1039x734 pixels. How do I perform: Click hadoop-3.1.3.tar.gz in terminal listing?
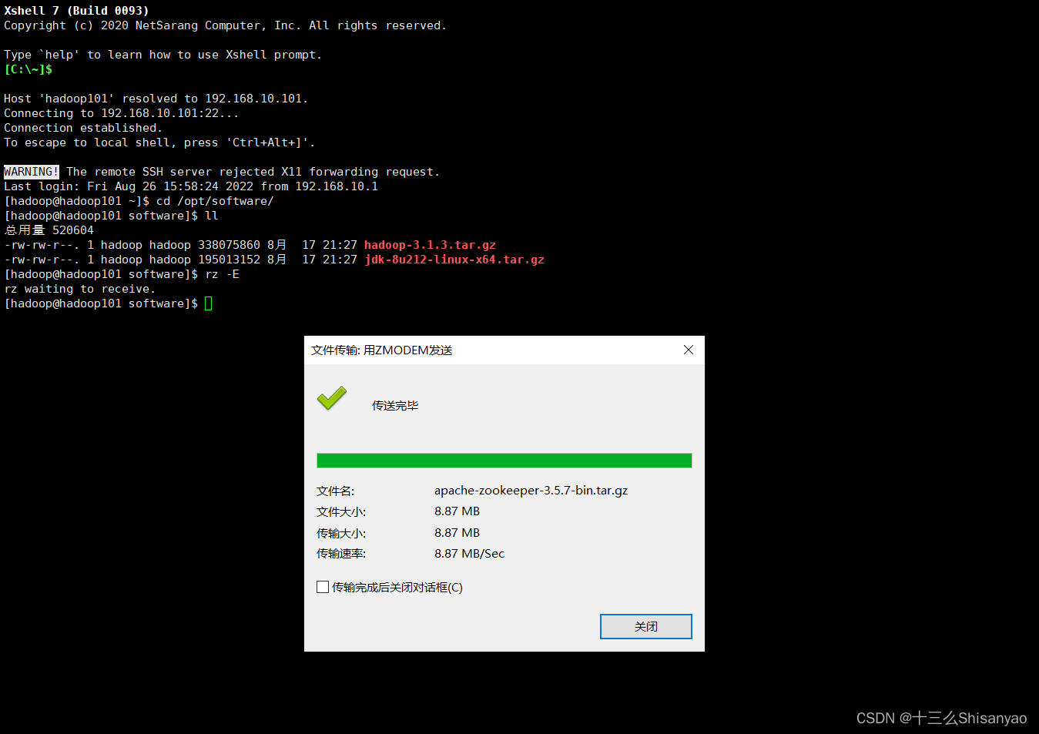(x=430, y=245)
